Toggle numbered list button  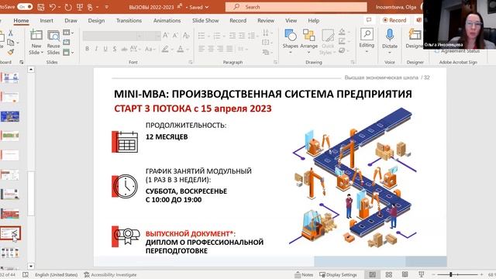coord(217,36)
